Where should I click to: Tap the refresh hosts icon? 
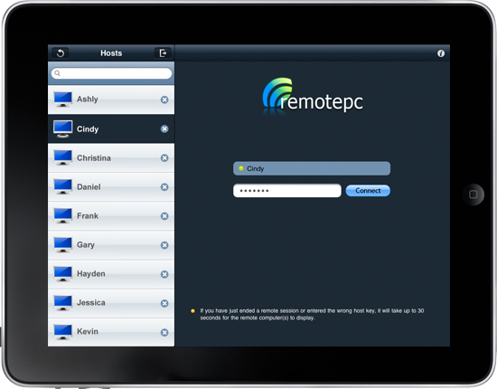pyautogui.click(x=61, y=53)
